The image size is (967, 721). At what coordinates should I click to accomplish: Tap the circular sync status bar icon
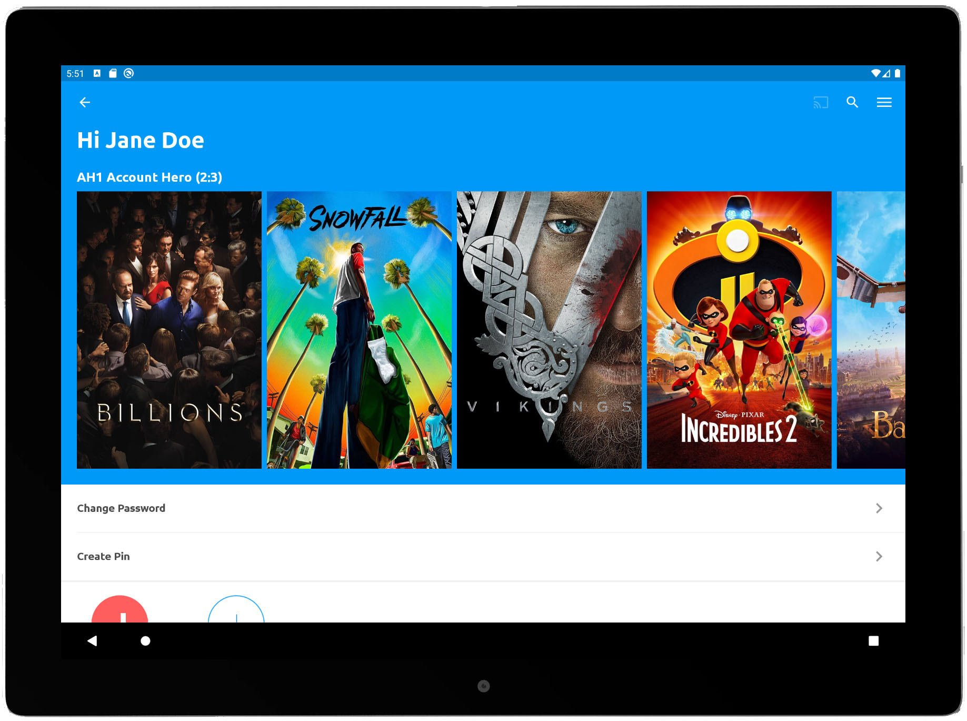[x=128, y=73]
